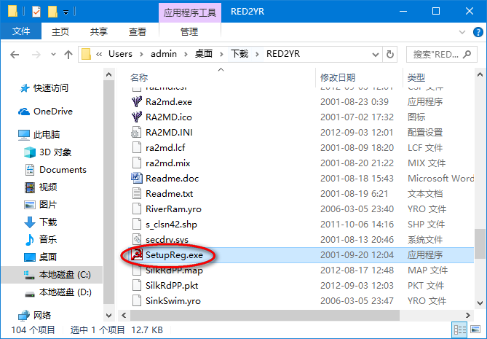Screen dimensions: 487x339
Task: Open the help question mark icon
Action: (x=478, y=31)
